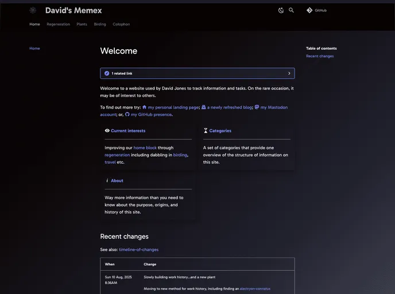This screenshot has height=294, width=395.
Task: Follow the birding link in Current interests
Action: pyautogui.click(x=180, y=155)
